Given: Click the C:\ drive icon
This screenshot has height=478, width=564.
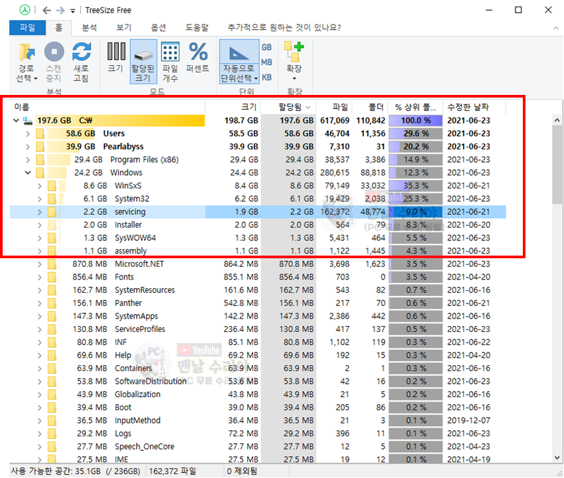Looking at the screenshot, I should click(x=28, y=120).
